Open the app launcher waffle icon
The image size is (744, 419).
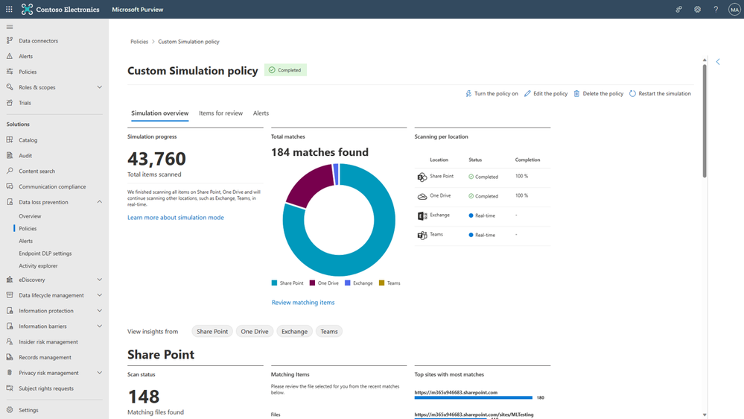click(x=9, y=9)
